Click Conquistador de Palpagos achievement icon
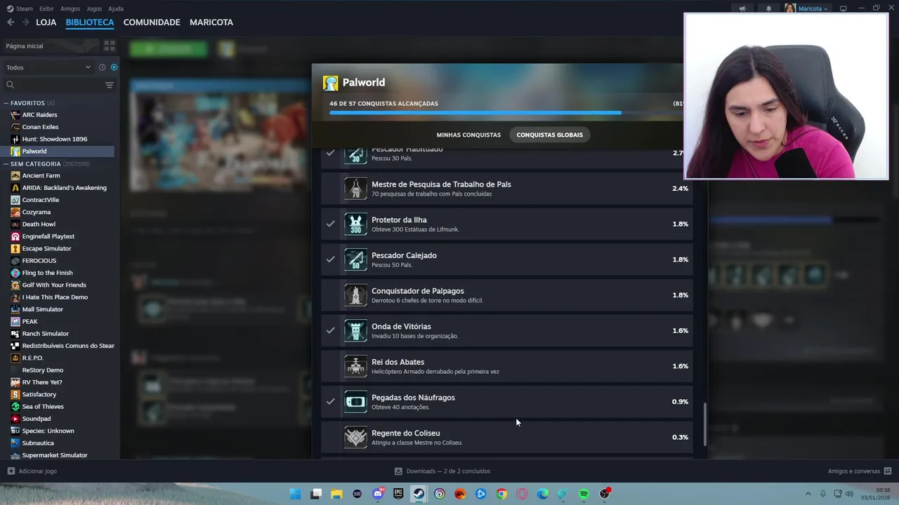899x505 pixels. [x=355, y=295]
